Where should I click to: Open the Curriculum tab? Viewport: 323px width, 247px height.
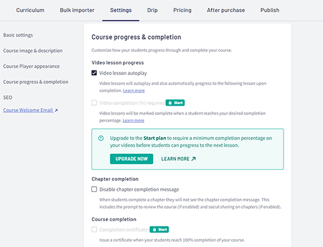[30, 10]
